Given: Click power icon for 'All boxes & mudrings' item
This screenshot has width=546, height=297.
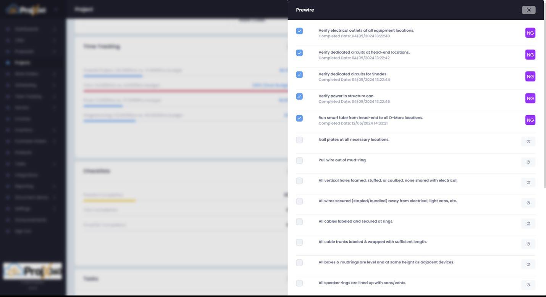Looking at the screenshot, I should coord(528,264).
